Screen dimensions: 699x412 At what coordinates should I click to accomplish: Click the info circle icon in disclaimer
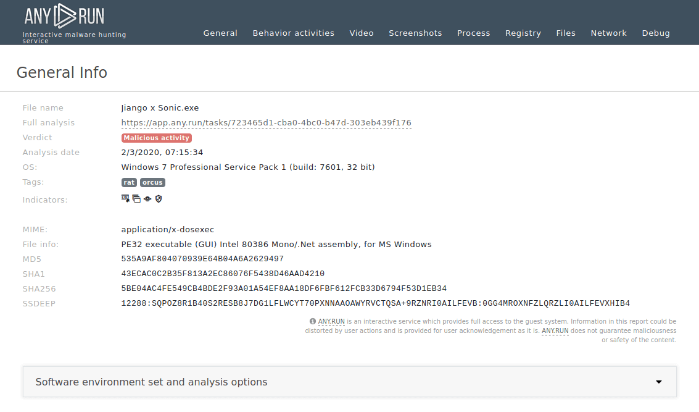pyautogui.click(x=313, y=321)
